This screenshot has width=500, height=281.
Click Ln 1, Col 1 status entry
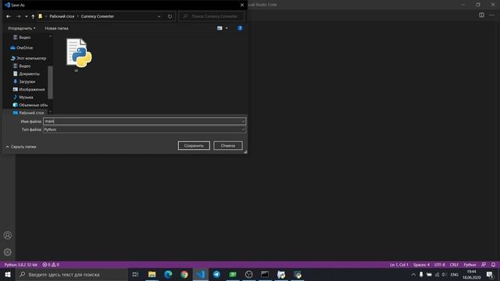(399, 265)
